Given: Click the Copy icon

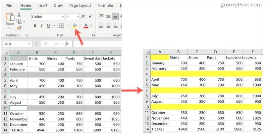Looking at the screenshot, I should pyautogui.click(x=19, y=21).
